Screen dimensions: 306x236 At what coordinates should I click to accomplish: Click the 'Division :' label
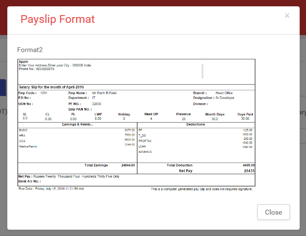201,104
